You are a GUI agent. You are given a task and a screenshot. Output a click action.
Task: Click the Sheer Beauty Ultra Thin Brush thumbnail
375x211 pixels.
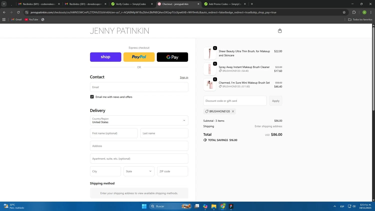click(210, 53)
